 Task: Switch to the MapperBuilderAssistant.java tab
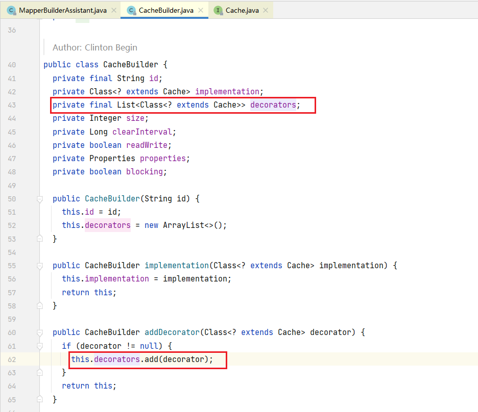point(62,10)
